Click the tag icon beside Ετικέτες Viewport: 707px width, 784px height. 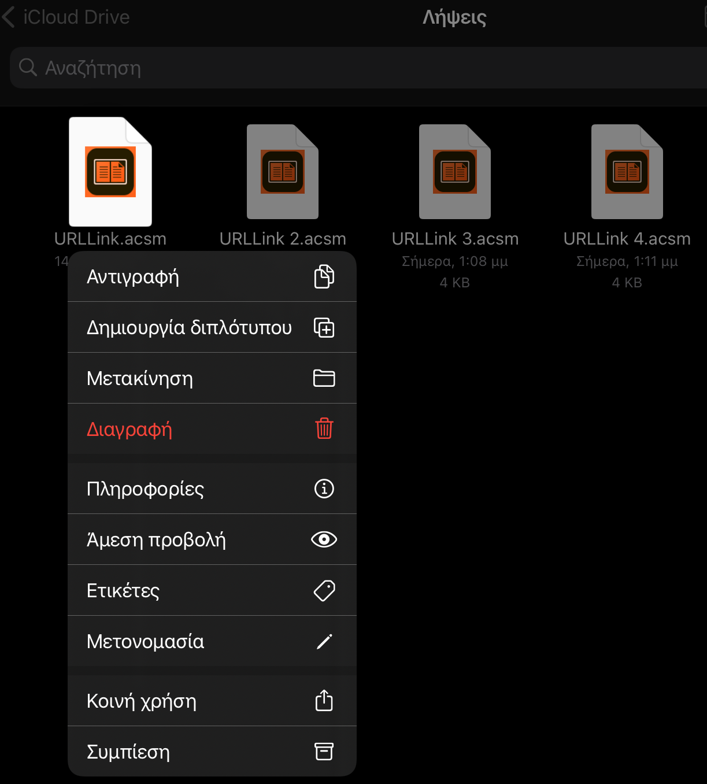(x=324, y=590)
